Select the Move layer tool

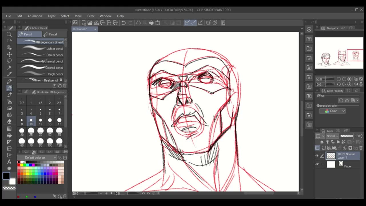[9, 54]
